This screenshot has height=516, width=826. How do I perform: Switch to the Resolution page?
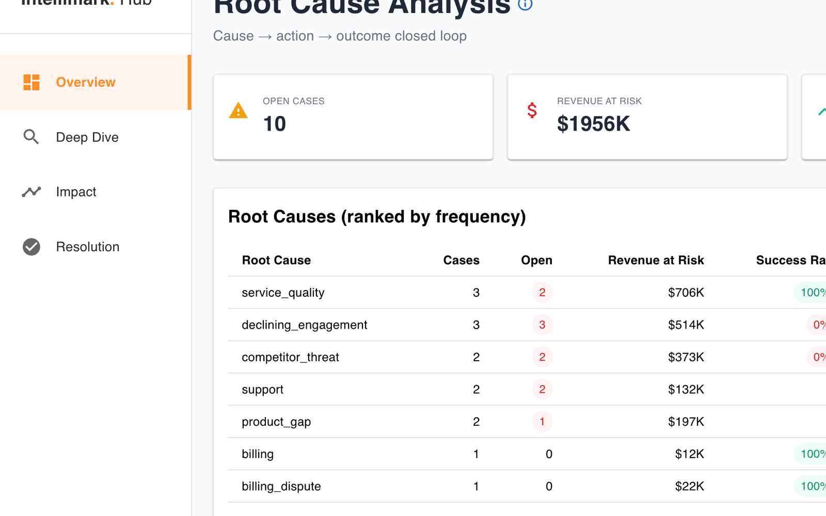(96, 247)
